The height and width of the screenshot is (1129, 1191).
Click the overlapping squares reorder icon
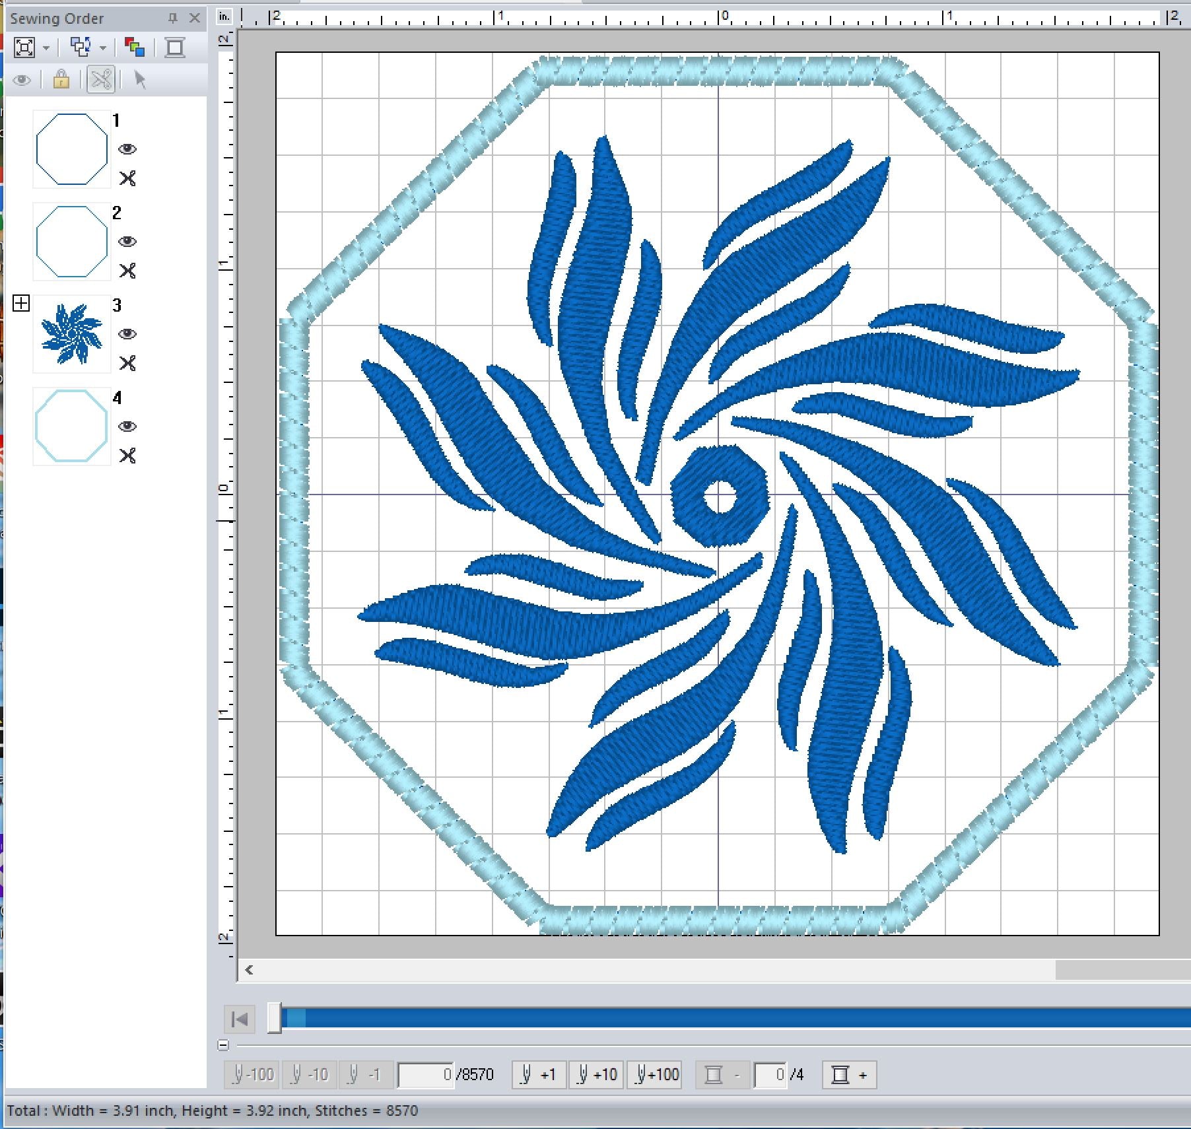81,48
